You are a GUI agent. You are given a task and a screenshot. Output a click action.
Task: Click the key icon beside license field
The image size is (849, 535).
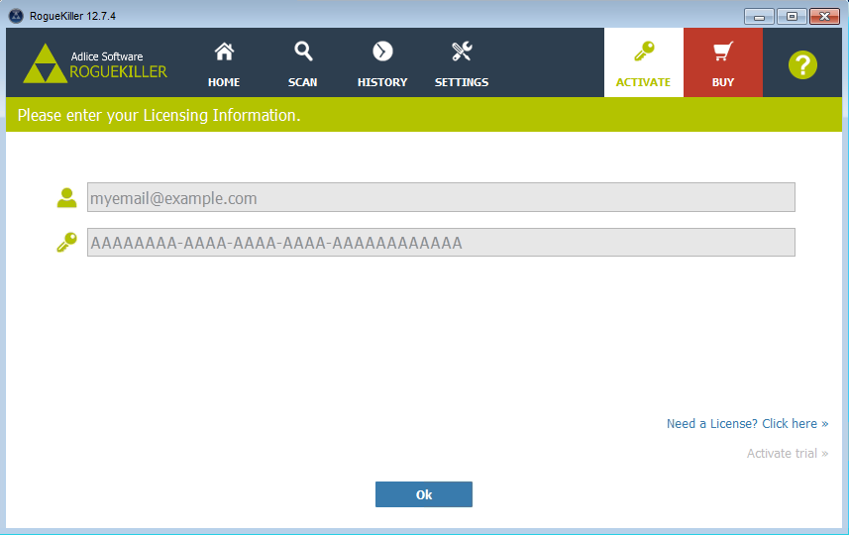[66, 242]
